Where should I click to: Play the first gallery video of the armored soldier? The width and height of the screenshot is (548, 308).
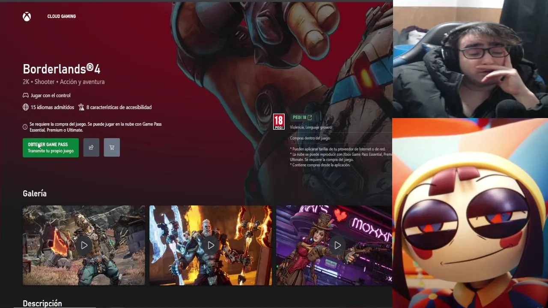click(x=84, y=245)
